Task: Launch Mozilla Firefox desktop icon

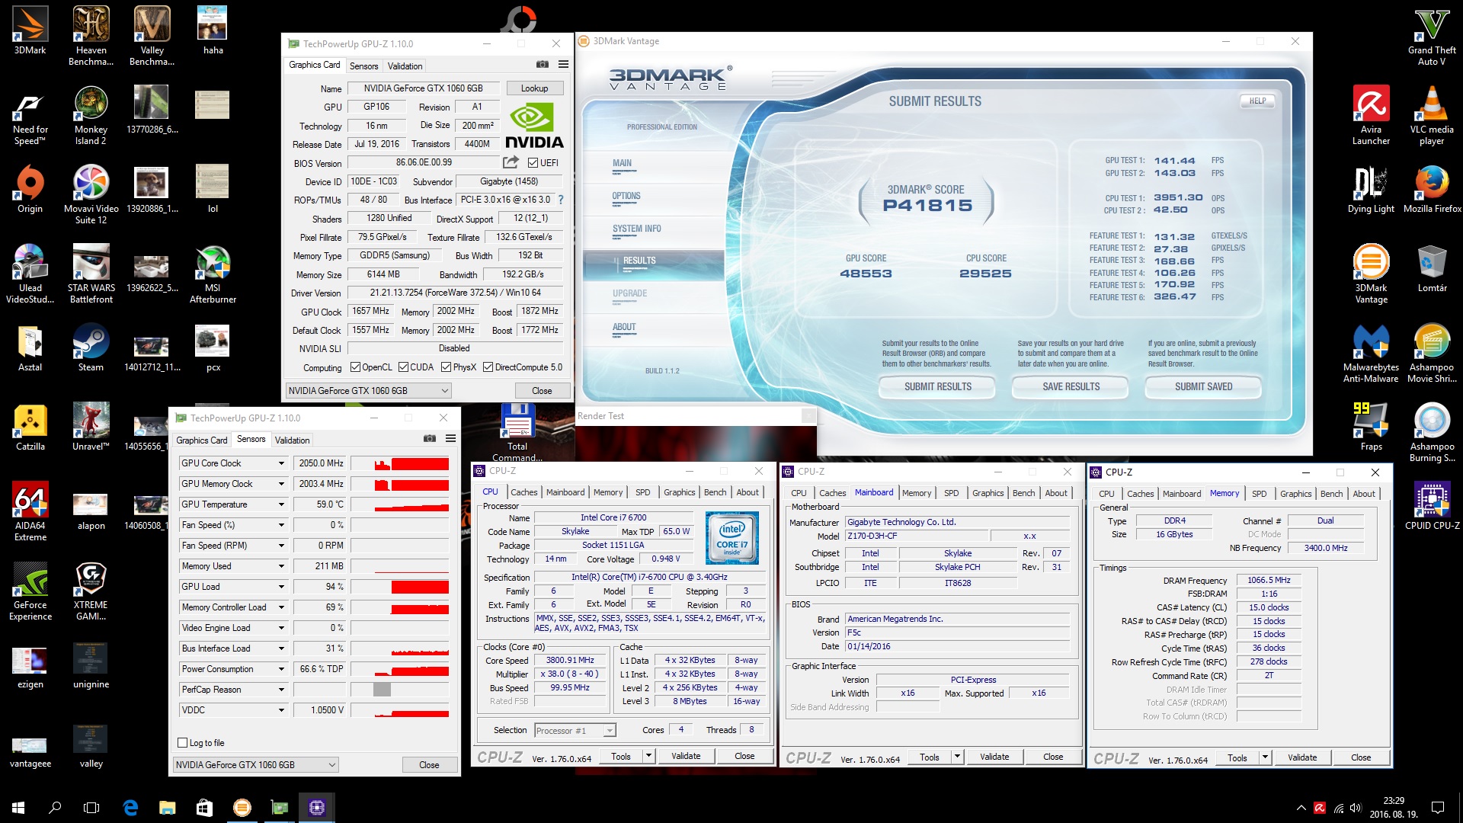Action: [1432, 189]
